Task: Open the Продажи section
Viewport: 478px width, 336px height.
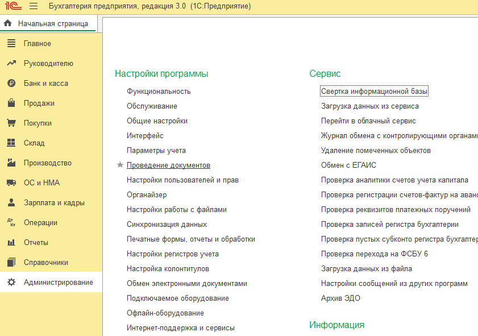Action: pyautogui.click(x=39, y=103)
